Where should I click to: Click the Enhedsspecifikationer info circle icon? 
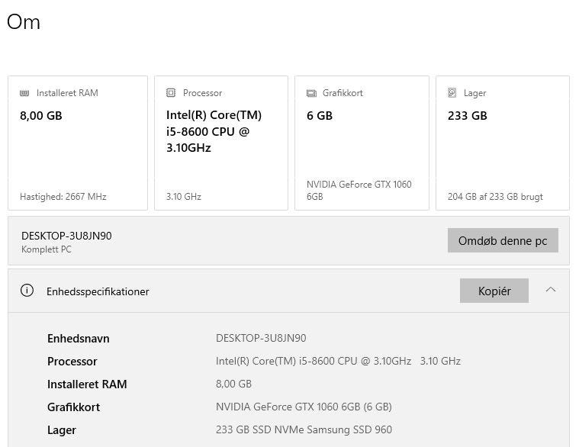27,291
